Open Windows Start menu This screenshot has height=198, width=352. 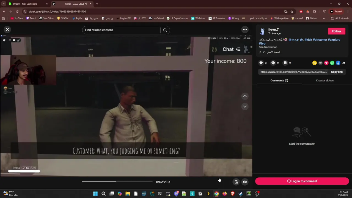[x=95, y=194]
